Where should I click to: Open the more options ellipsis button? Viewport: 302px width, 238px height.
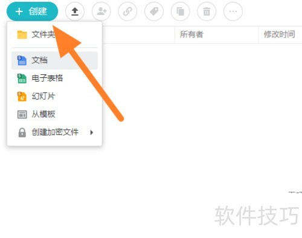(233, 11)
